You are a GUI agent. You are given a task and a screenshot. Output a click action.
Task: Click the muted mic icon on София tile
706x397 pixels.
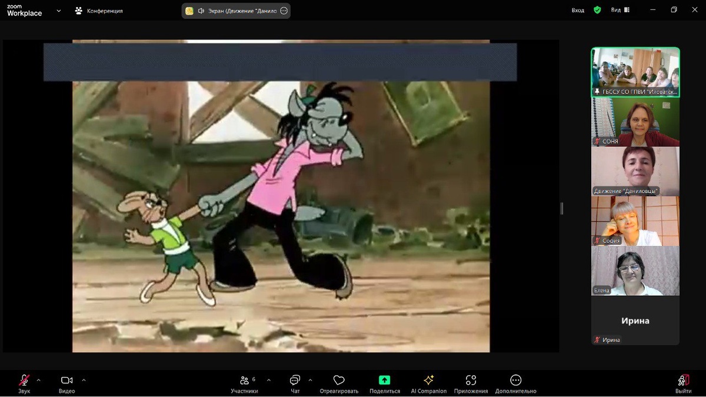click(x=597, y=241)
